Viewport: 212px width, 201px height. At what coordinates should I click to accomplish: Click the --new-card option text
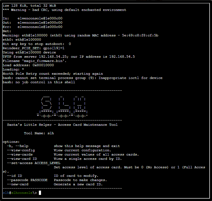(18, 184)
